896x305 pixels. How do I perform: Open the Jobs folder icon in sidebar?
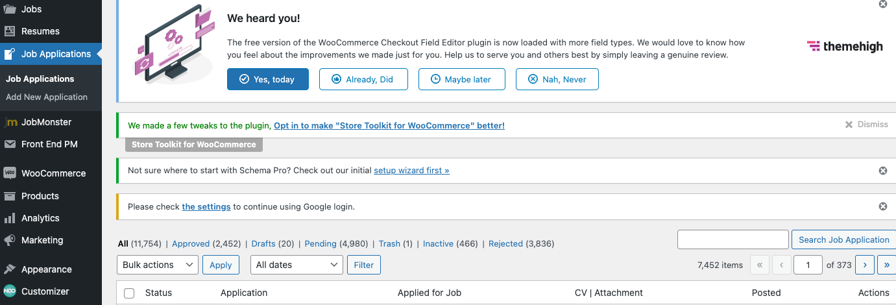pyautogui.click(x=10, y=9)
